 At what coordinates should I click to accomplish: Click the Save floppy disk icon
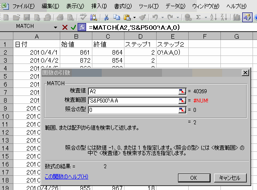(27, 17)
